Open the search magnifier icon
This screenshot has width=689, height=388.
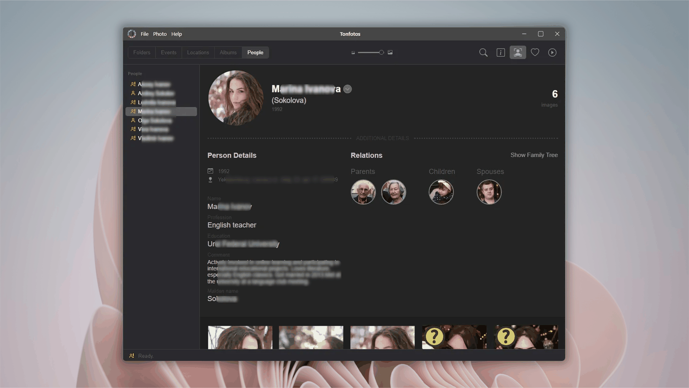(483, 52)
